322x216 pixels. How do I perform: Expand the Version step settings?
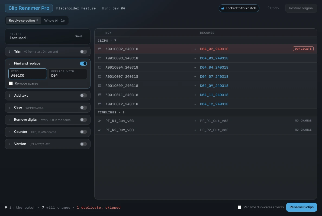coord(48,144)
